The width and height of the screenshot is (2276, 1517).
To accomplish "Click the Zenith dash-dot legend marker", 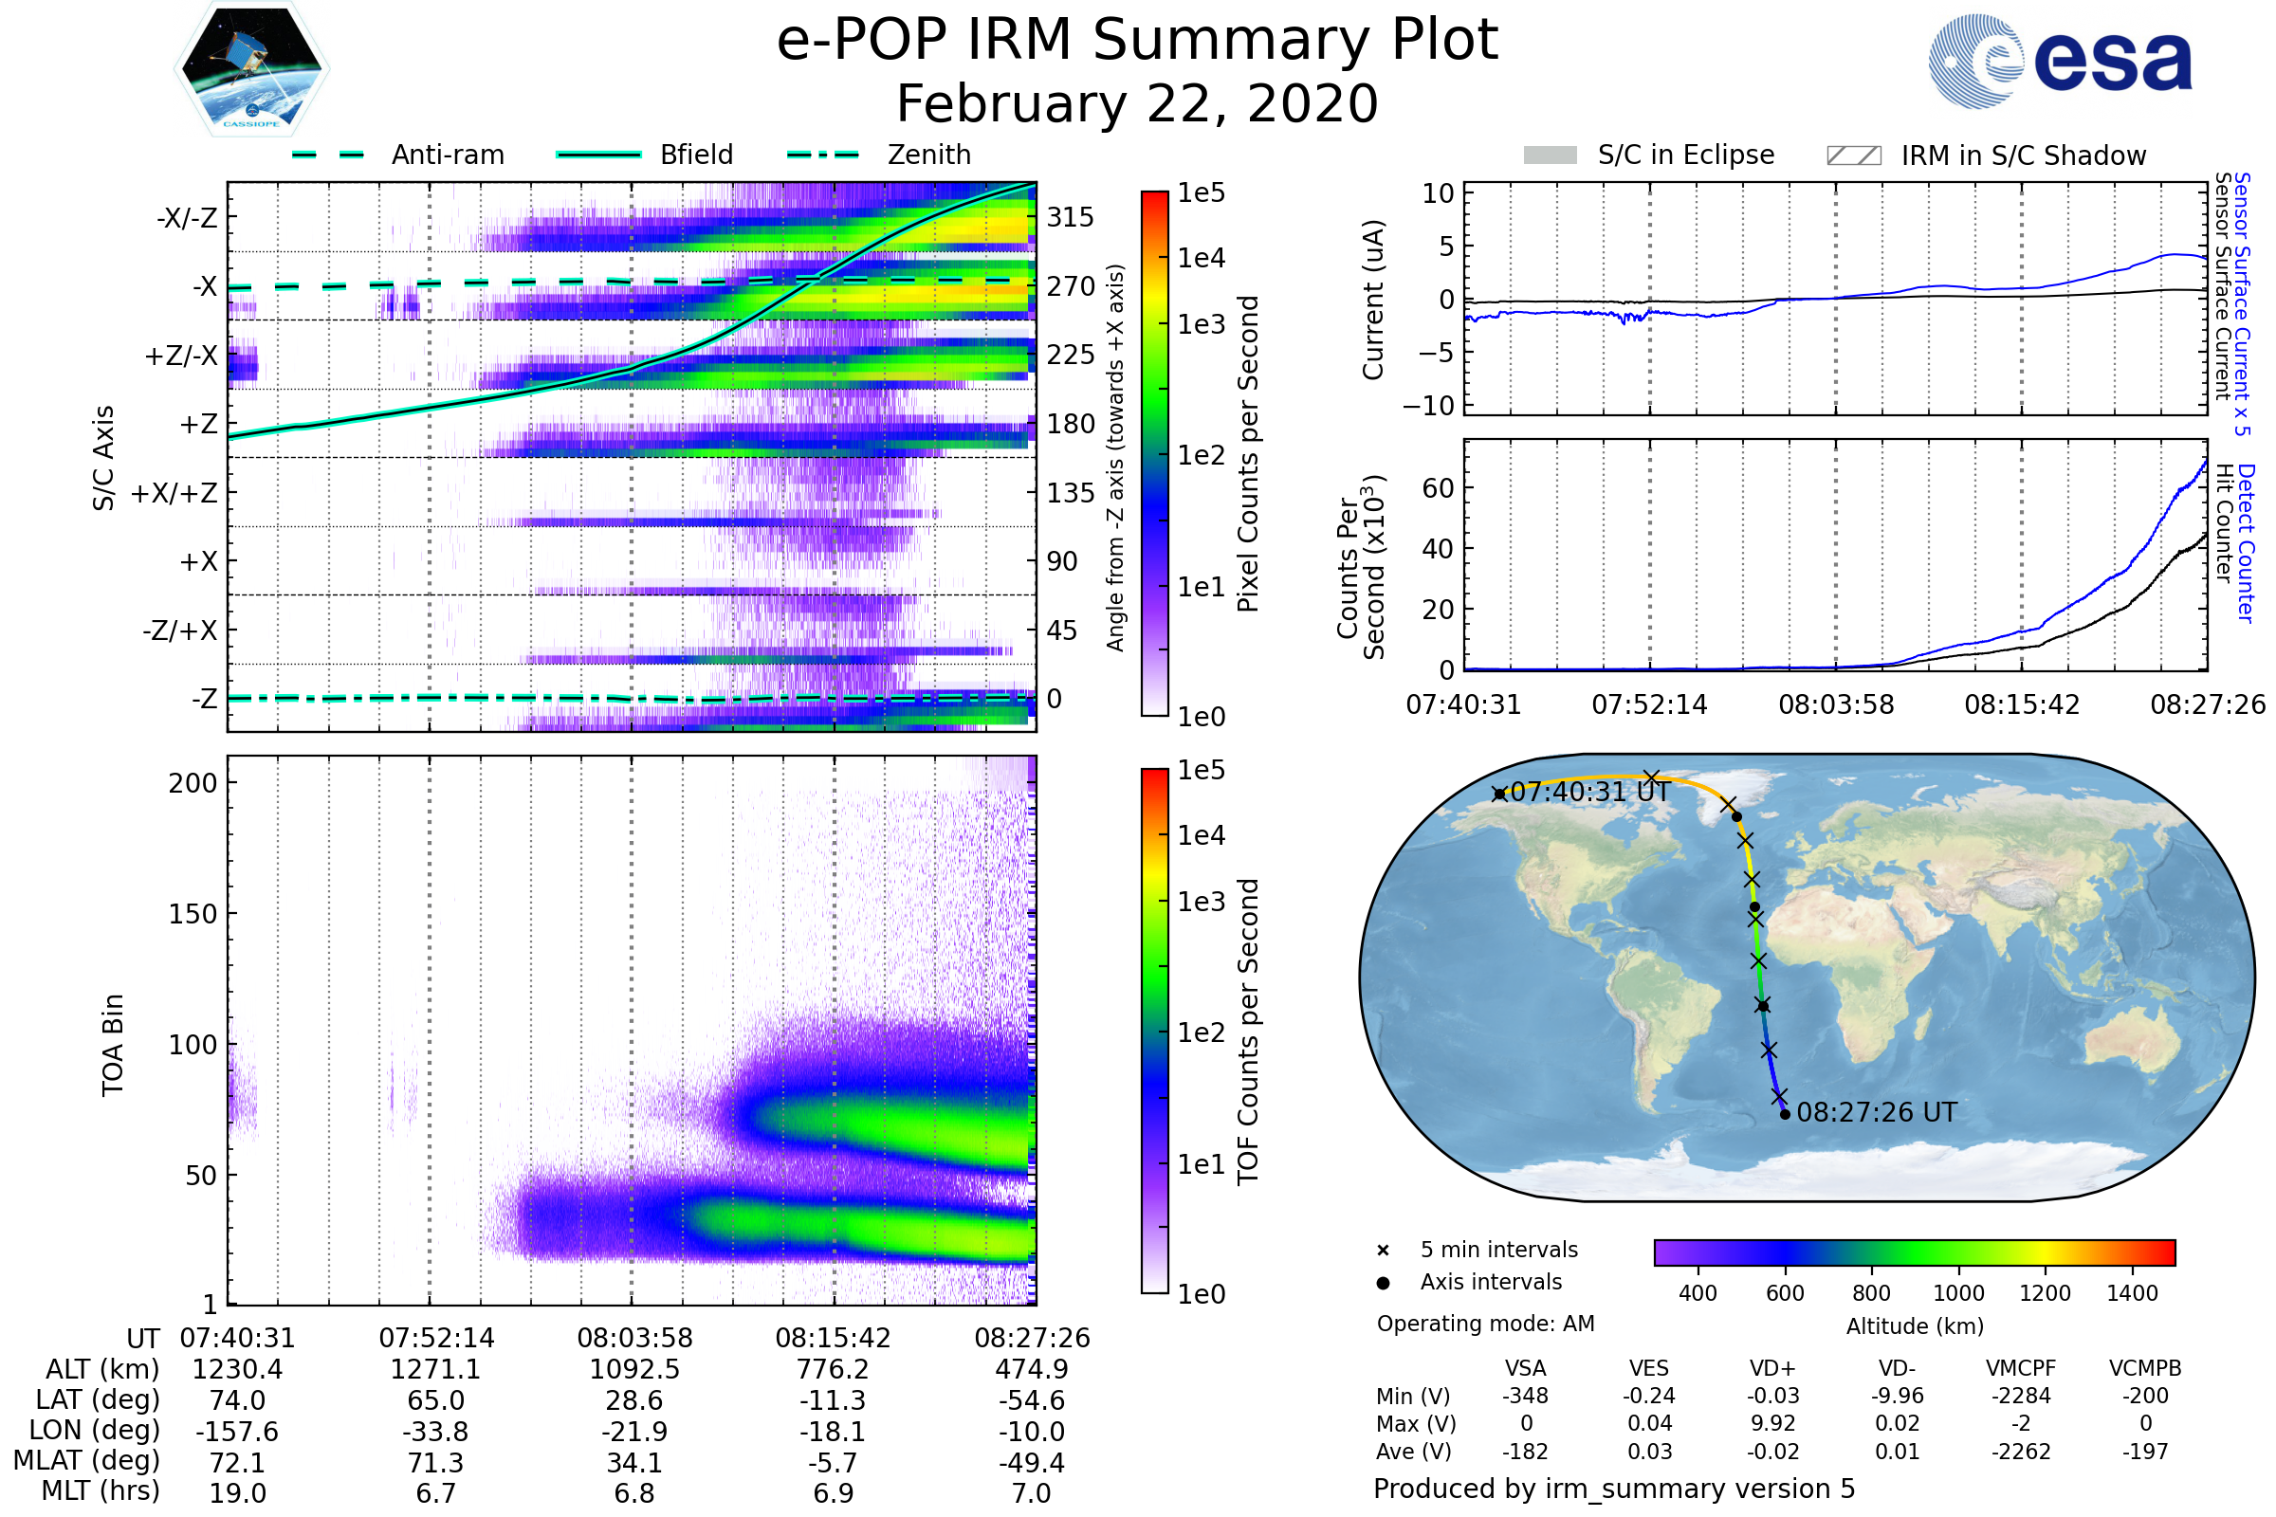I will tap(823, 155).
